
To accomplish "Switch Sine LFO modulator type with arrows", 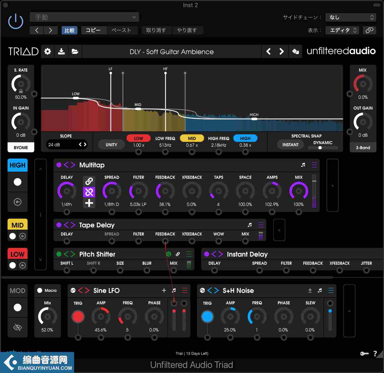I will (84, 290).
